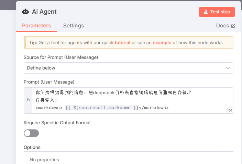Viewport: 242px width, 164px height.
Task: Click the Options section heading
Action: [32, 147]
